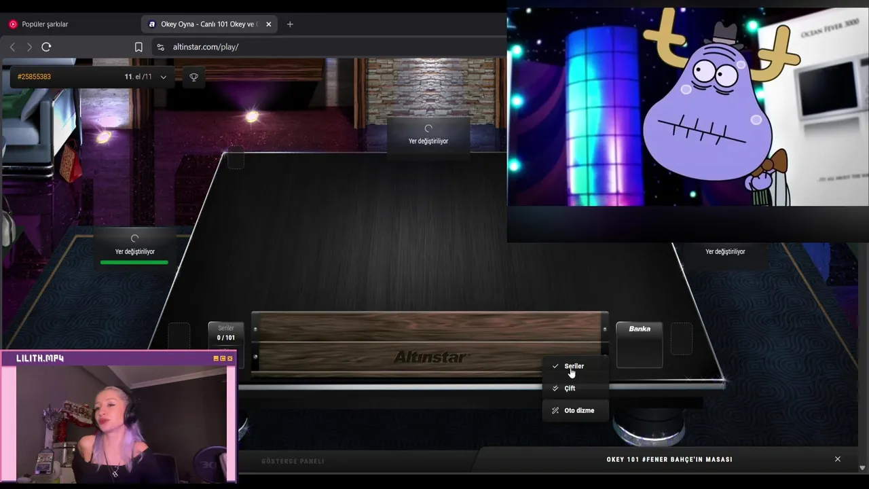The image size is (869, 489).
Task: Click the Seriler 0 / 101 score box
Action: click(226, 334)
